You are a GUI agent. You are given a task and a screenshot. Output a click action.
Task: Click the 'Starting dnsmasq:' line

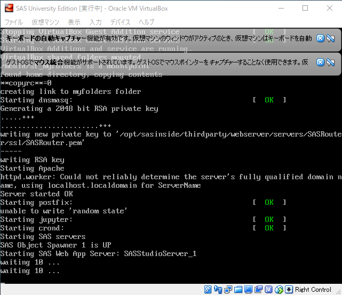[x=36, y=100]
